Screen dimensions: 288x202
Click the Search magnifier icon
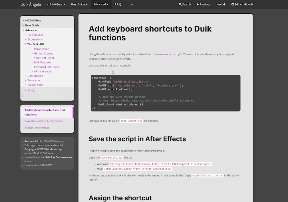(x=180, y=5)
